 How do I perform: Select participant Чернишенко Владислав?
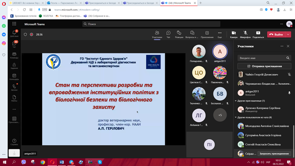264,84
